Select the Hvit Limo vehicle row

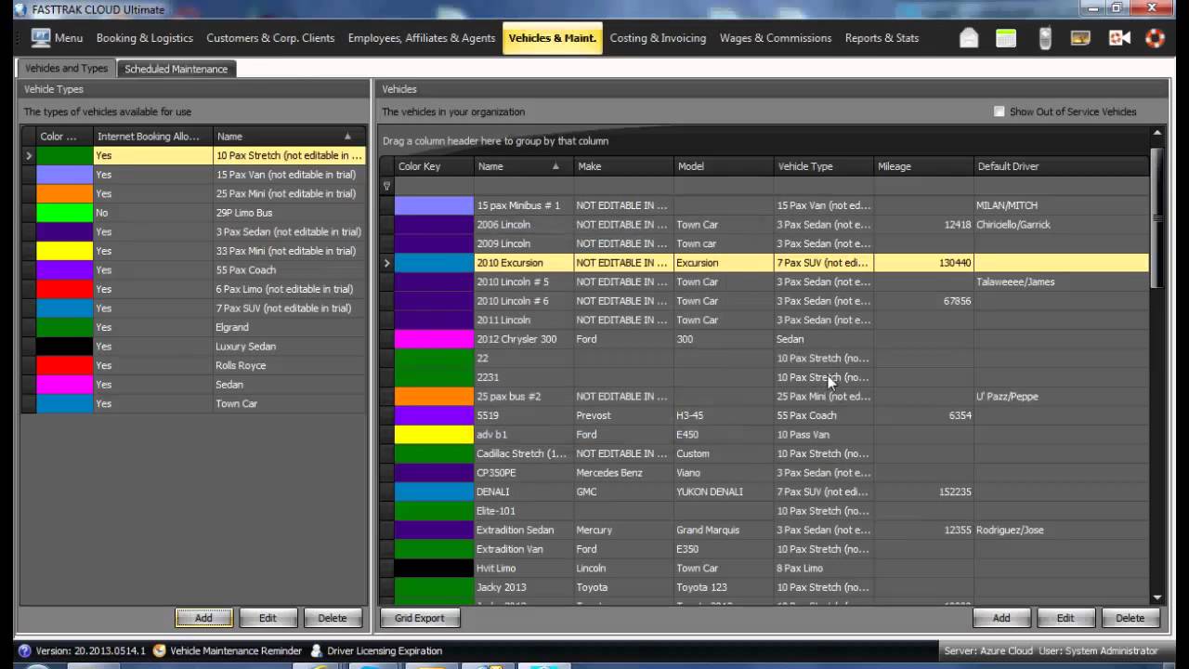pyautogui.click(x=764, y=568)
